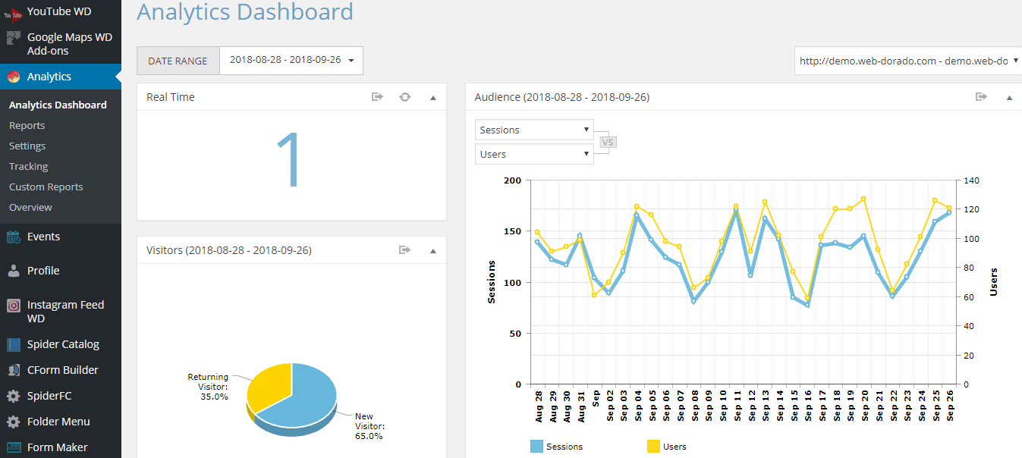1022x458 pixels.
Task: Click the Tracking link in sidebar
Action: (28, 167)
